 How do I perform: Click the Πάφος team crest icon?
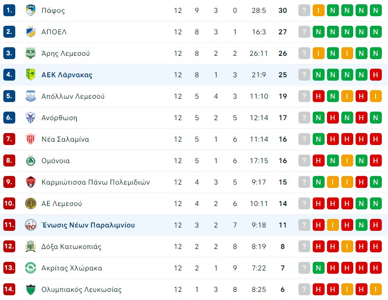click(31, 10)
